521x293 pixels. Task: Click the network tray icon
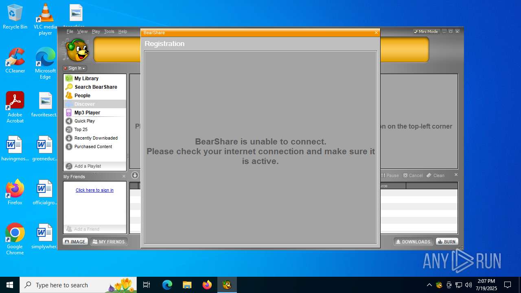pos(459,285)
